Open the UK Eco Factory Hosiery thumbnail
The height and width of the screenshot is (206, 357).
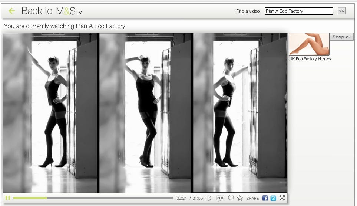pos(309,44)
